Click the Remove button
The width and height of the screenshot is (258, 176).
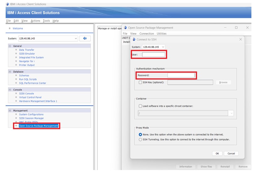(x=243, y=167)
